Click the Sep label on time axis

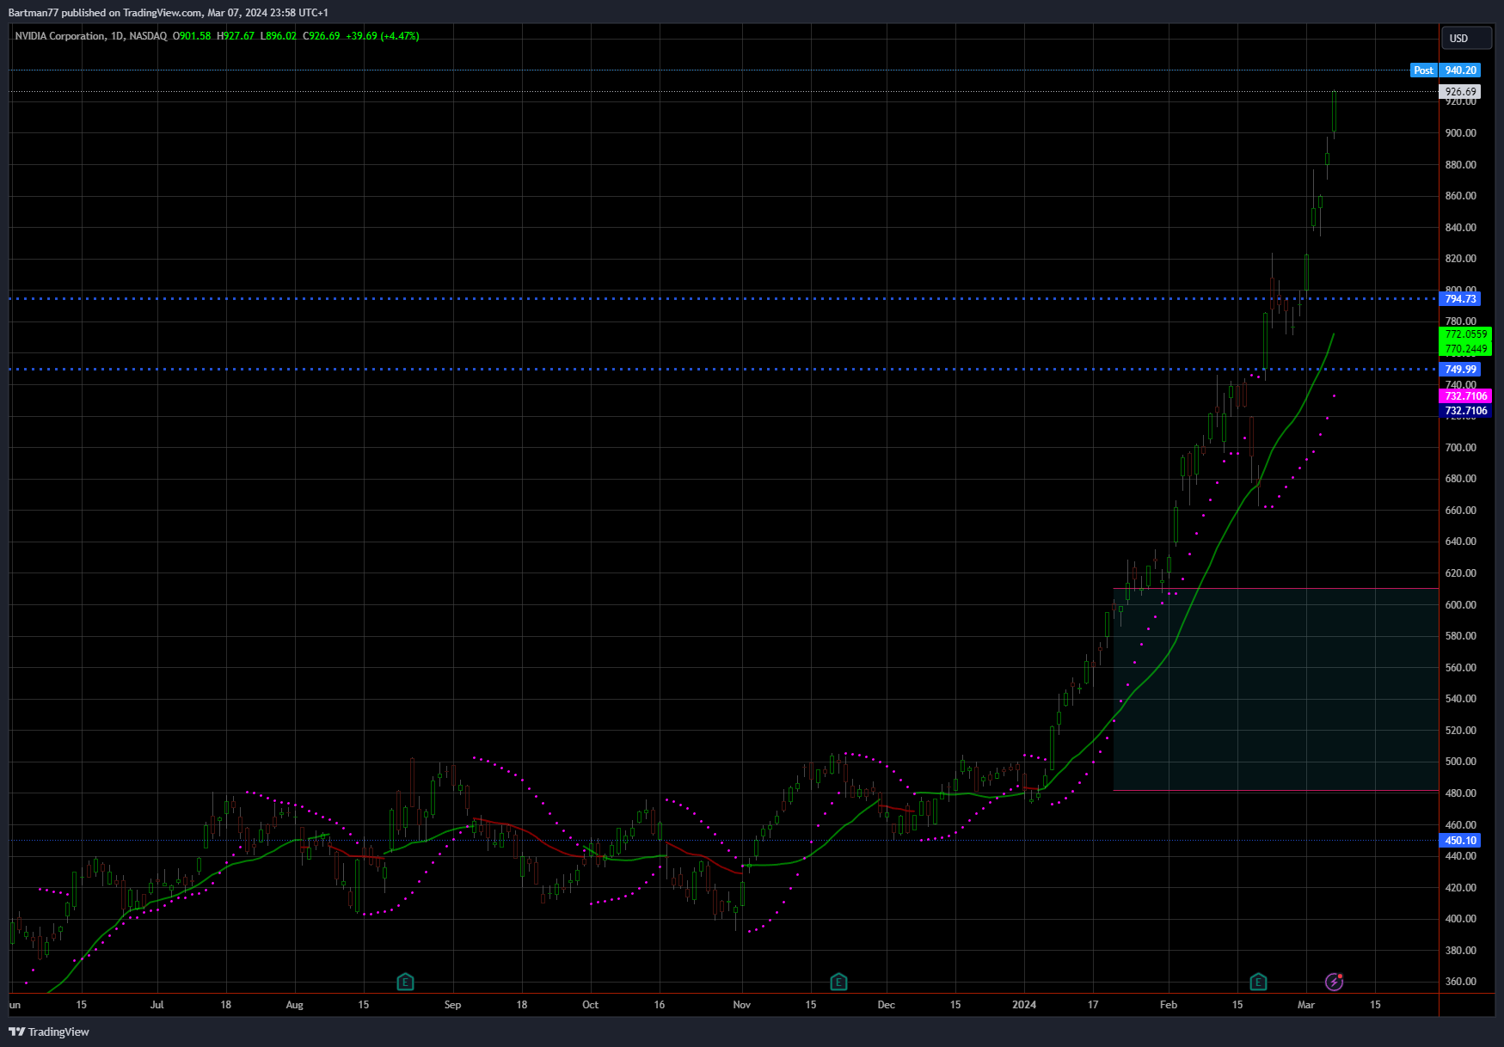tap(453, 1005)
